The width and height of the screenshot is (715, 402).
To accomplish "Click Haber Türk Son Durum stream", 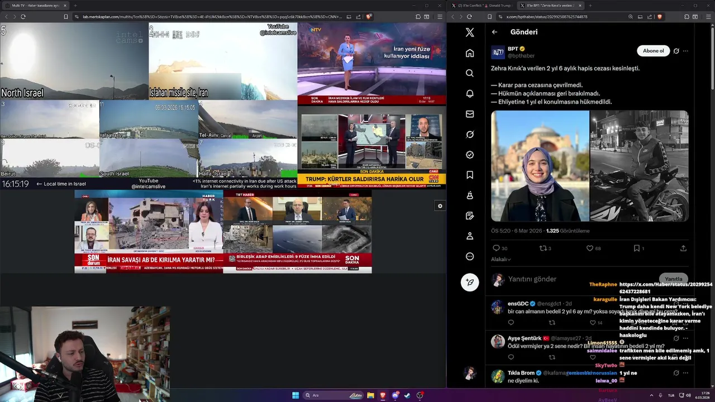I will (x=149, y=232).
